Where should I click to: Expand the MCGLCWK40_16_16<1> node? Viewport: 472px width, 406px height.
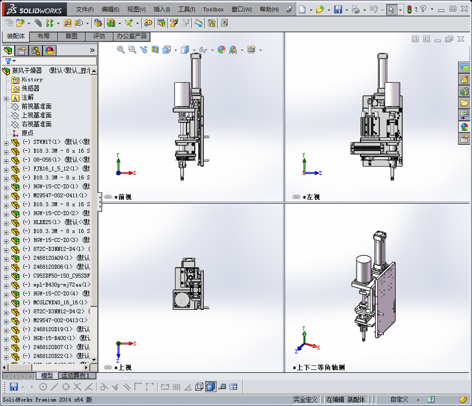(x=6, y=304)
